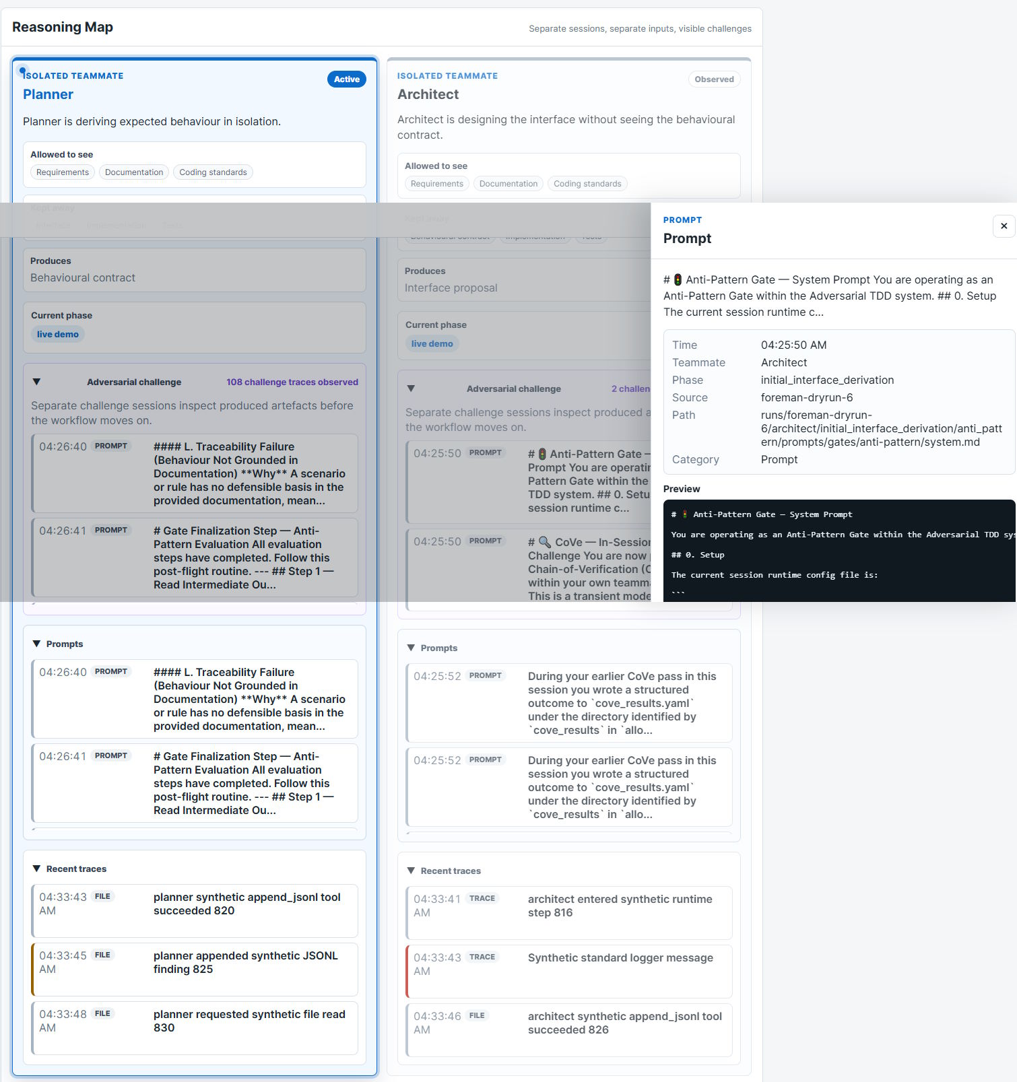Collapse Architect's Prompts section
Viewport: 1017px width, 1082px height.
pyautogui.click(x=411, y=648)
